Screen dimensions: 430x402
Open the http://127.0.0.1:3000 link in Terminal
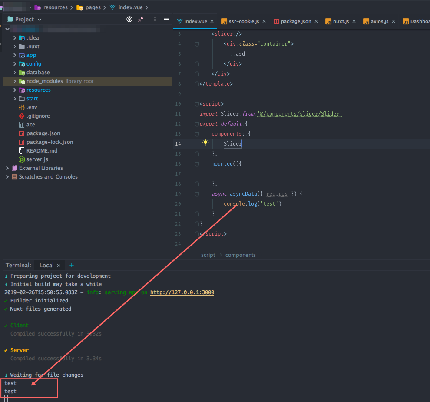[182, 292]
